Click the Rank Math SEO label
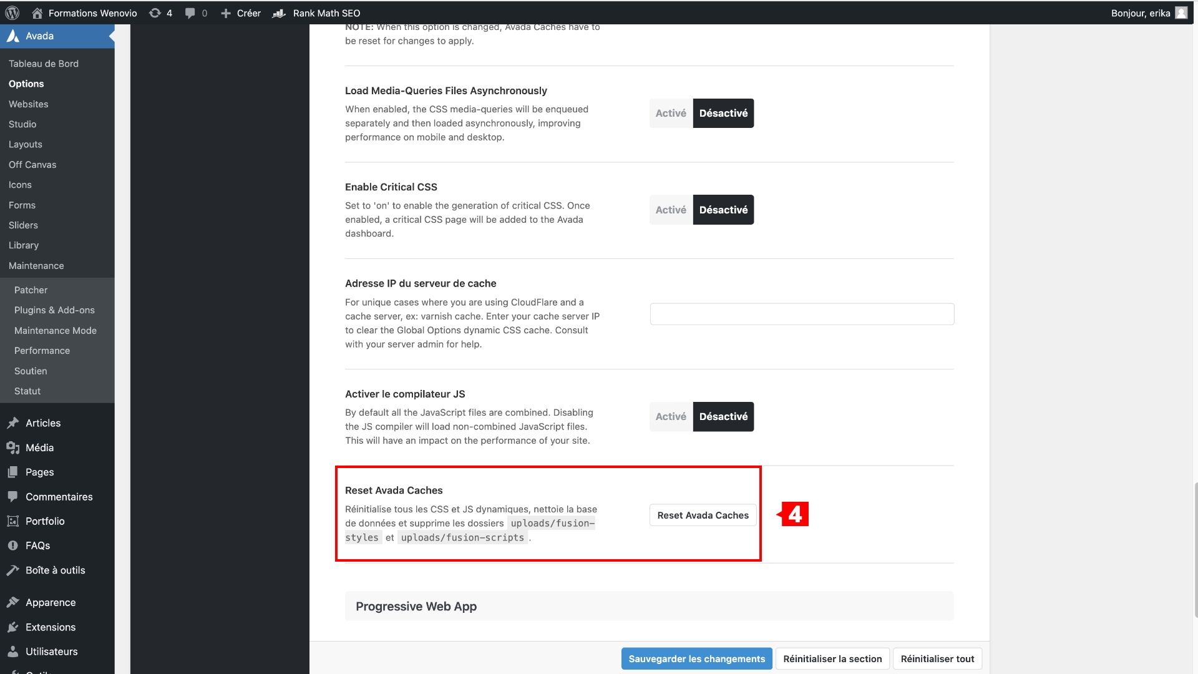 (326, 13)
